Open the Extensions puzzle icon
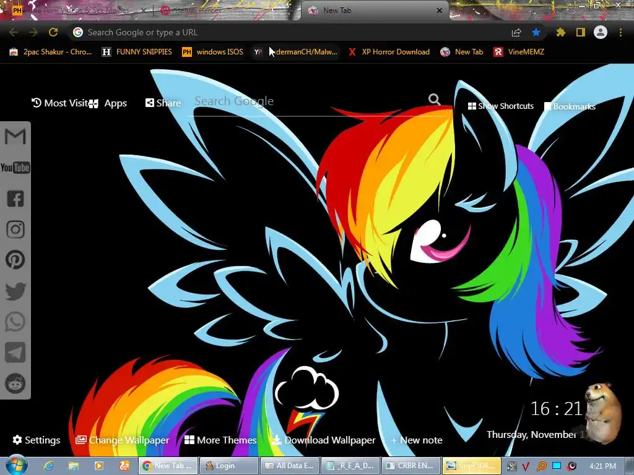Screen dimensions: 634x475 (x=560, y=32)
